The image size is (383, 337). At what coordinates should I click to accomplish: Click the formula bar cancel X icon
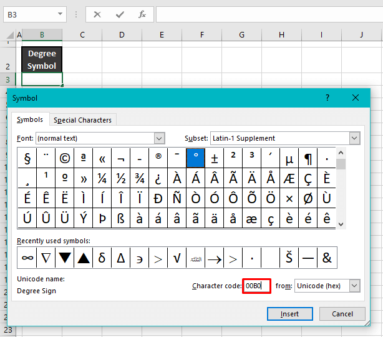click(x=97, y=14)
